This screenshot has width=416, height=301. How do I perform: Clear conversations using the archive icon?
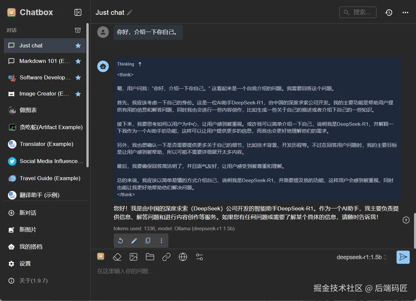[78, 30]
